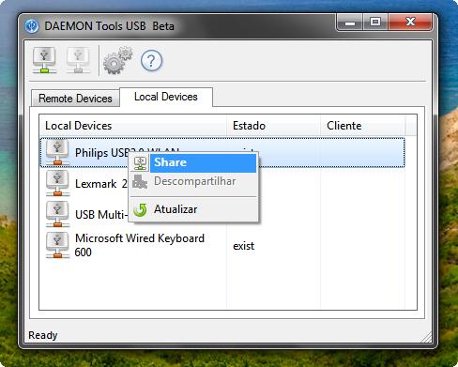Minimize the DAEMON Tools USB window
458x367 pixels.
pos(350,23)
